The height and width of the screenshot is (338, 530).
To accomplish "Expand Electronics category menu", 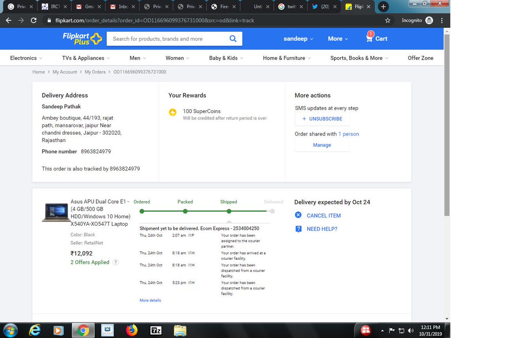I will coord(26,58).
